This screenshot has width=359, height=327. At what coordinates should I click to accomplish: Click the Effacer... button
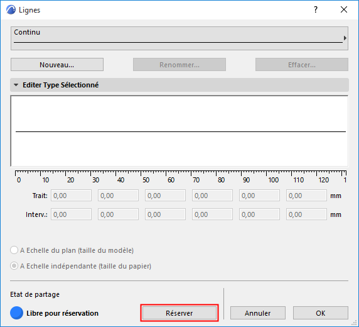302,65
